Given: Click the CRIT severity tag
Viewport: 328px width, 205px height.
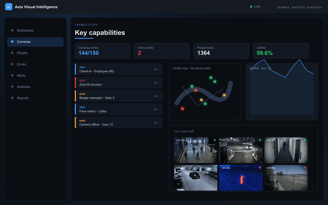Looking at the screenshot, I should tap(82, 81).
